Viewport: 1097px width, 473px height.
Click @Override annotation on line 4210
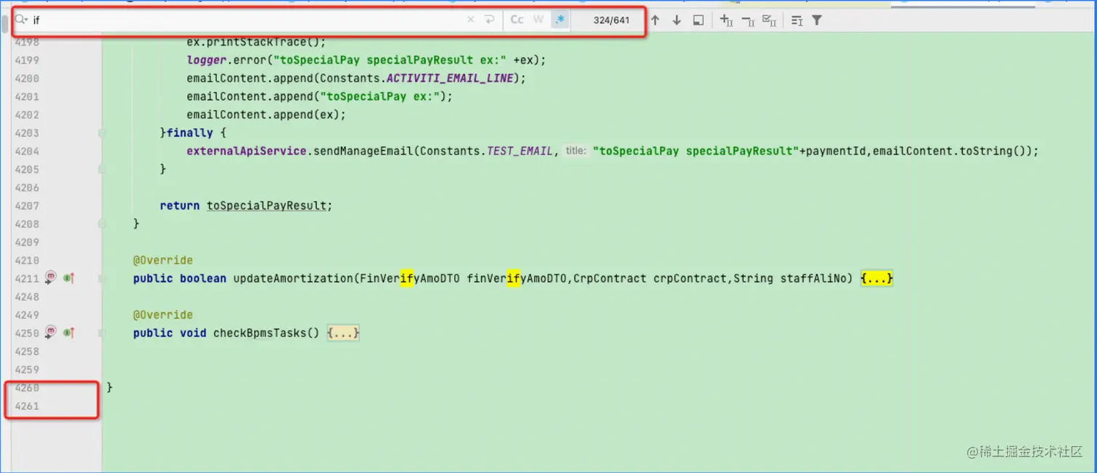(x=163, y=260)
